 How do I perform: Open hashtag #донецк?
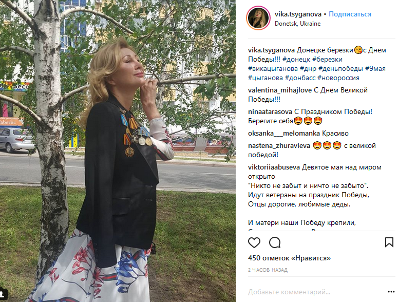click(x=296, y=60)
